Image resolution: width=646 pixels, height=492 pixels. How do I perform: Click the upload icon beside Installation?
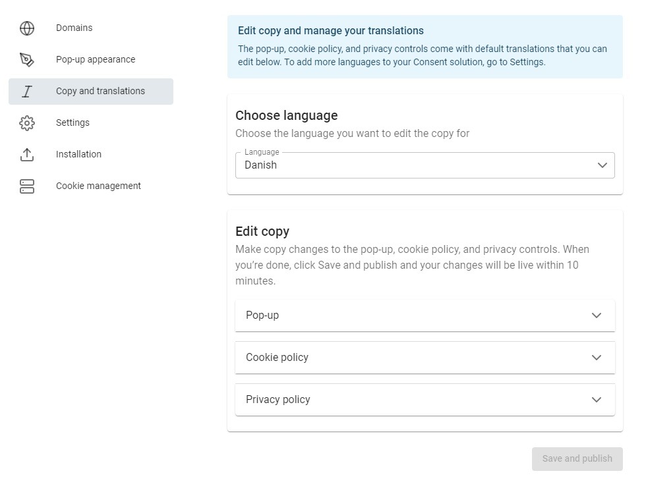[x=27, y=155]
